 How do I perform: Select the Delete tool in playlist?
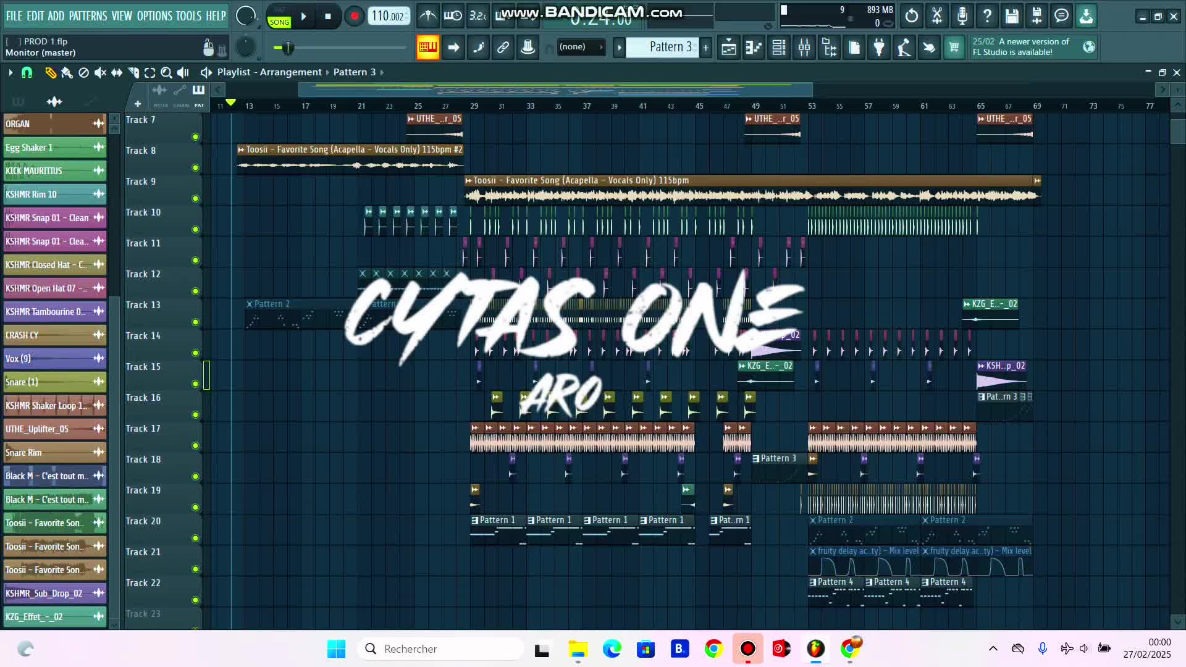pos(83,73)
